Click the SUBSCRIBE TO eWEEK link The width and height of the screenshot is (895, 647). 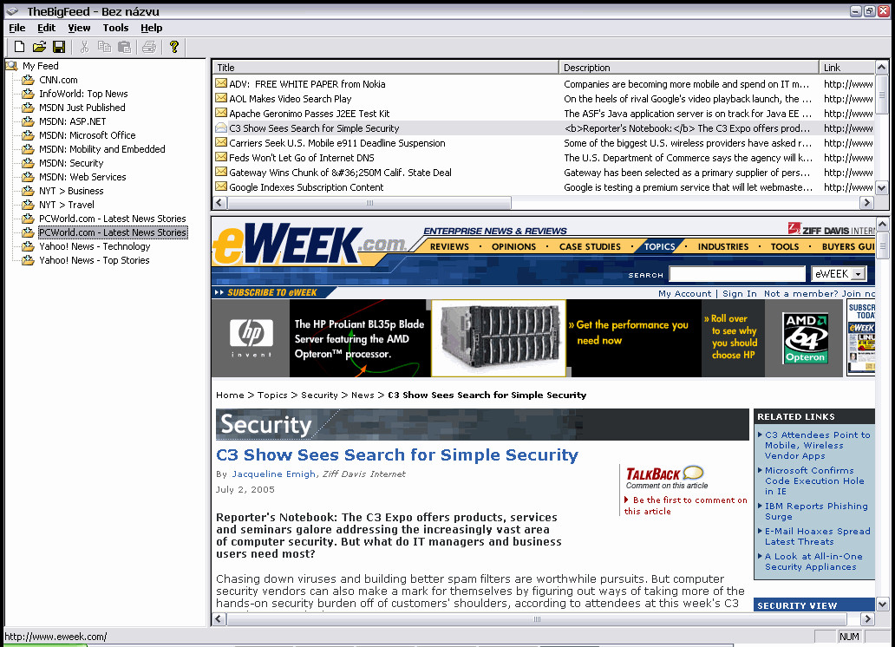point(271,292)
